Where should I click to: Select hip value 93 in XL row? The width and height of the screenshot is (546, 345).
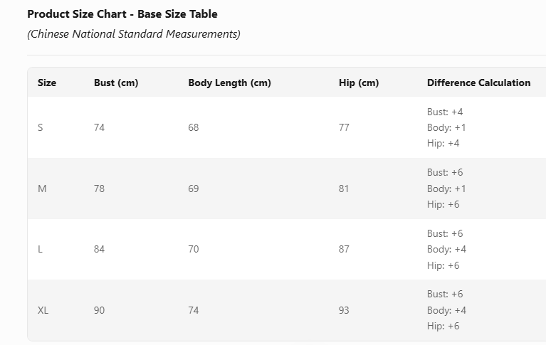345,310
